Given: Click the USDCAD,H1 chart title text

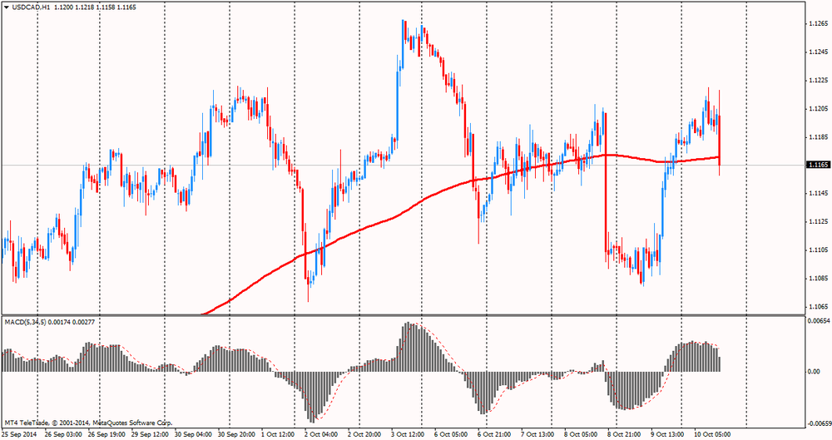Looking at the screenshot, I should 32,7.
